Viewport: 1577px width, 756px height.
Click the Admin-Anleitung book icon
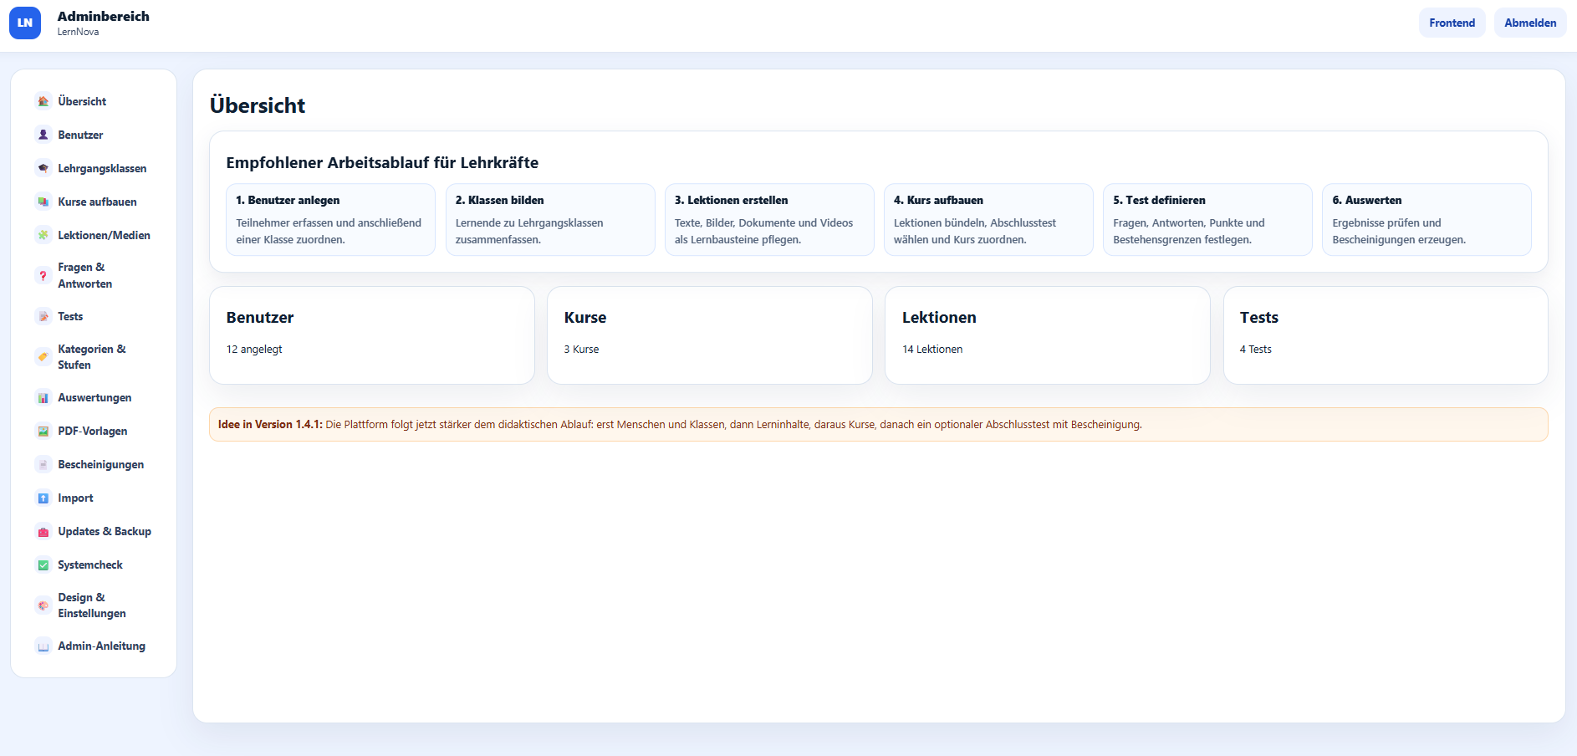tap(43, 646)
